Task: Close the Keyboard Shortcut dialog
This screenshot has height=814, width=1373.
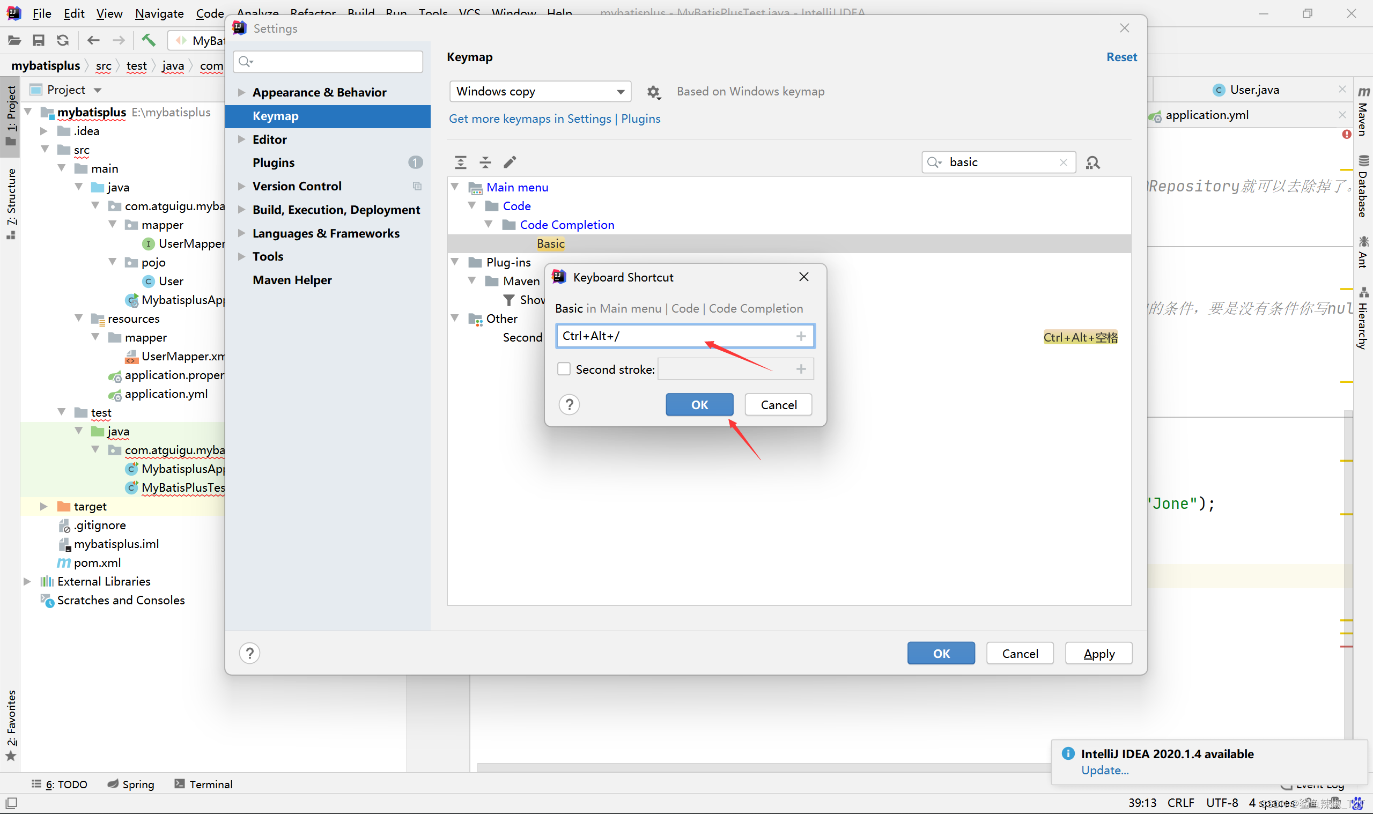Action: (x=803, y=277)
